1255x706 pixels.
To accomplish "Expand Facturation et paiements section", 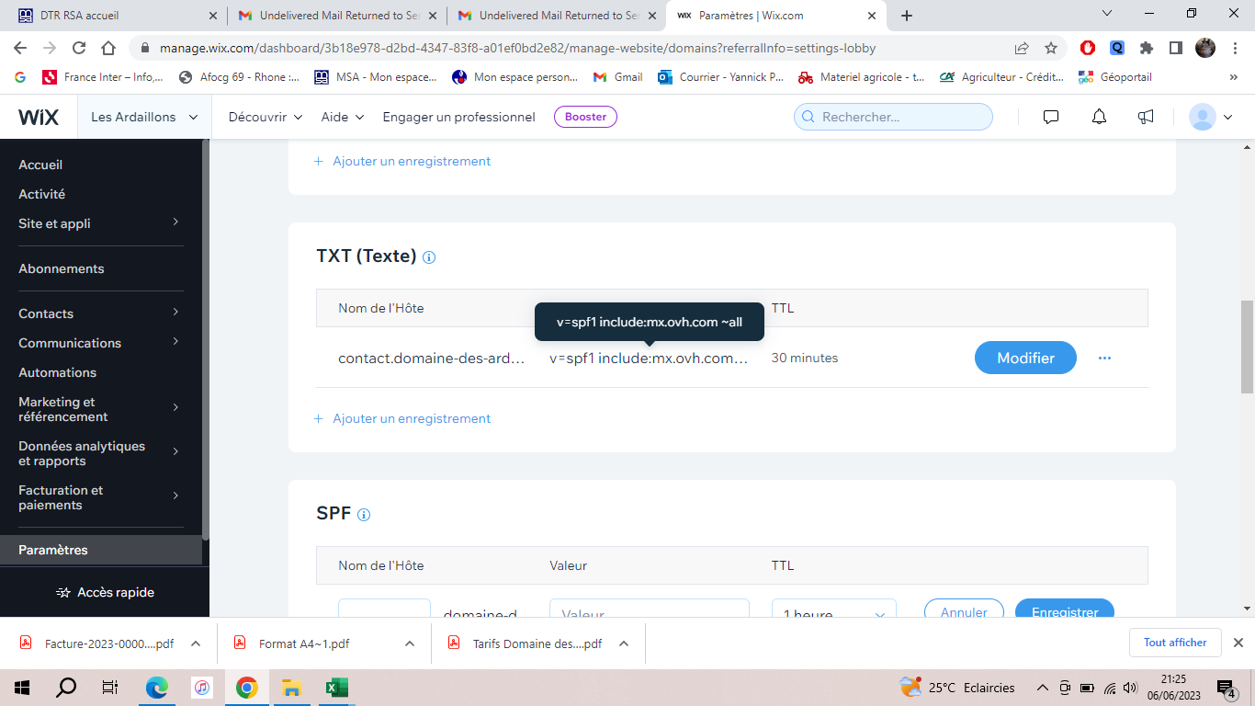I will point(100,497).
